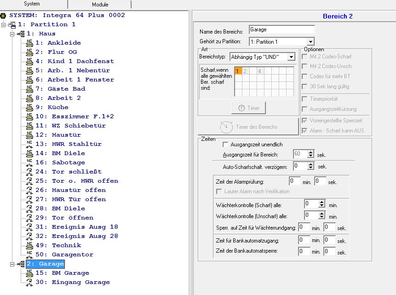Click the icon next to Garagentor
Image resolution: width=396 pixels, height=295 pixels.
coord(29,255)
